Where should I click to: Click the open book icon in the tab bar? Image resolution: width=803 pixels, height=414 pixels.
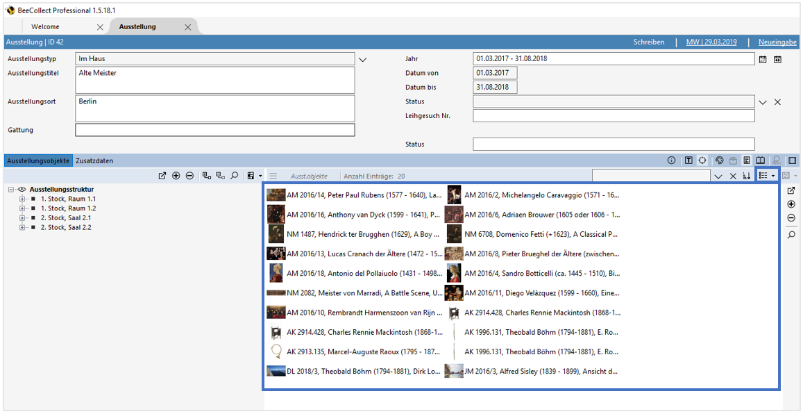point(760,160)
